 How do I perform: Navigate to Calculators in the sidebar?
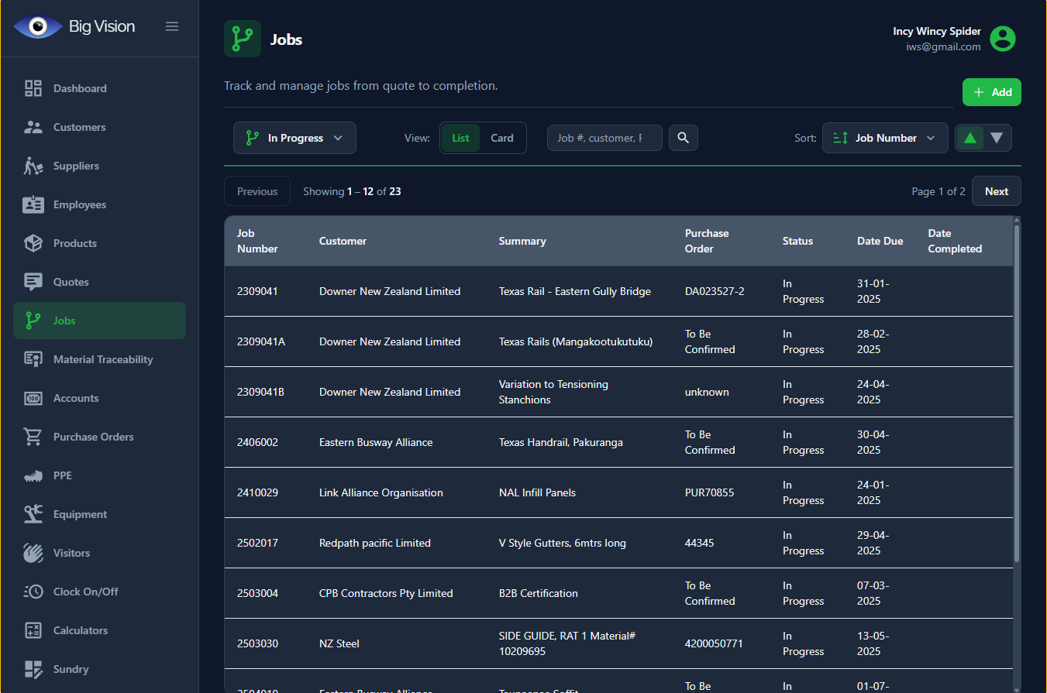(80, 630)
